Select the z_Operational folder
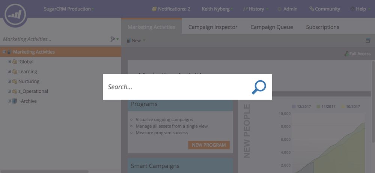Viewport: 375px width, 173px height. pyautogui.click(x=33, y=91)
